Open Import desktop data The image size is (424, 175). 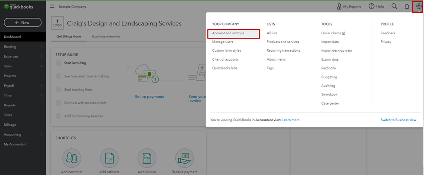point(337,50)
